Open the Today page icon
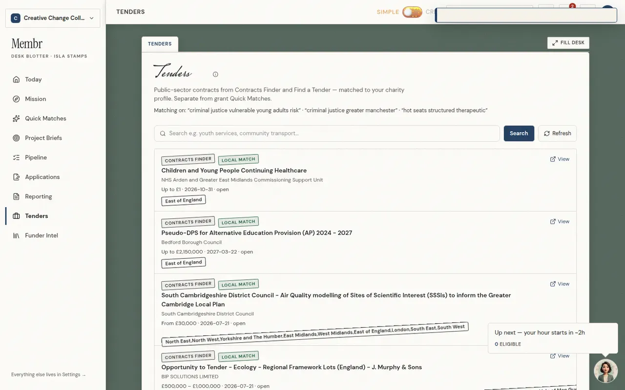 pyautogui.click(x=16, y=79)
